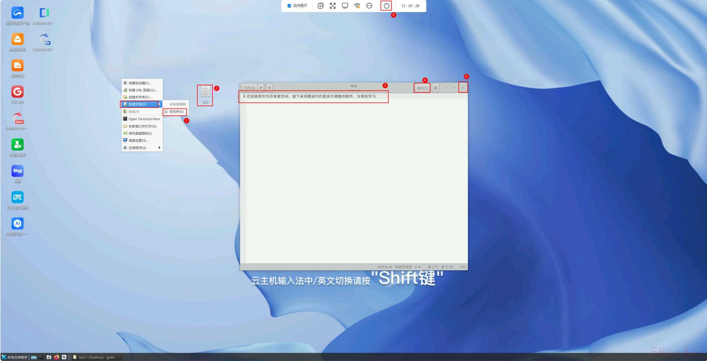Open the GitCode desktop icon
707x361 pixels.
(x=17, y=92)
